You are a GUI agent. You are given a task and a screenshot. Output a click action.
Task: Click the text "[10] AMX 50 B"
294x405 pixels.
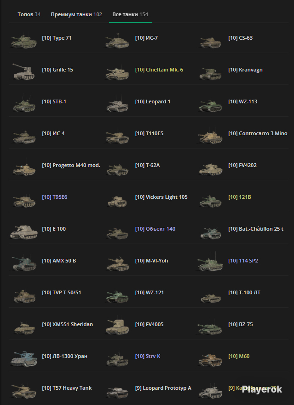(59, 261)
